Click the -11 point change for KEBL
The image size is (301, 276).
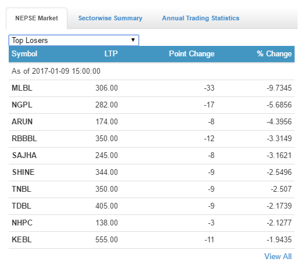[209, 239]
